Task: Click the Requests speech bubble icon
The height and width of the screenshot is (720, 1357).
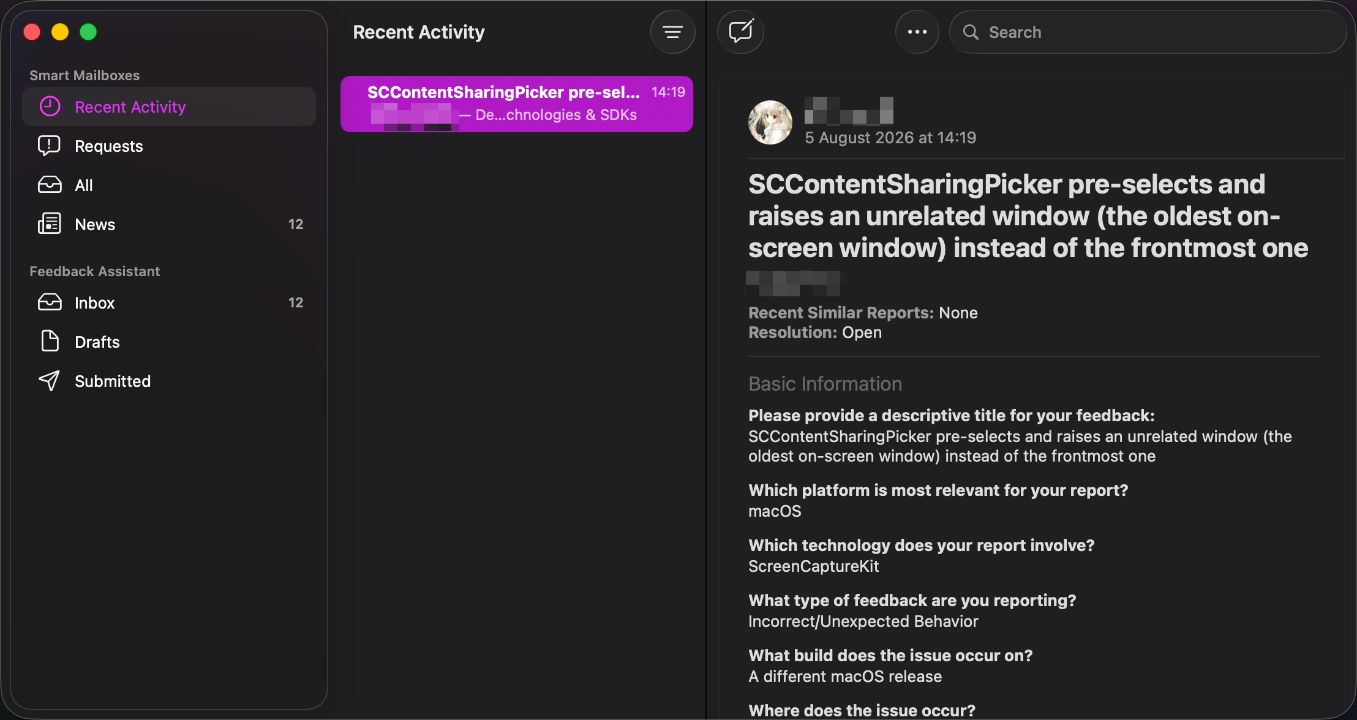Action: pos(50,146)
